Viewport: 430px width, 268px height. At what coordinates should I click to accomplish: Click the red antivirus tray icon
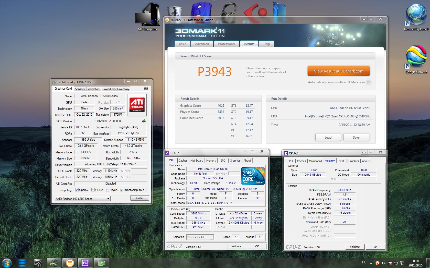point(377,263)
